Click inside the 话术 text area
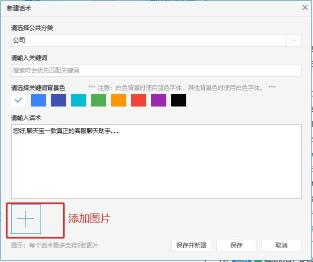313x262 pixels. click(x=156, y=161)
